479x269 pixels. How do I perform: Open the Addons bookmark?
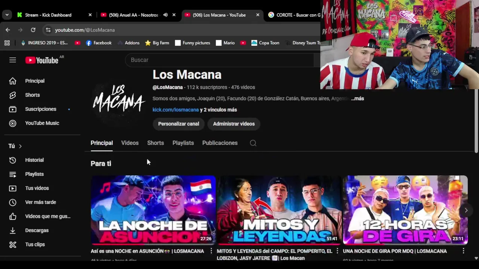[x=128, y=43]
